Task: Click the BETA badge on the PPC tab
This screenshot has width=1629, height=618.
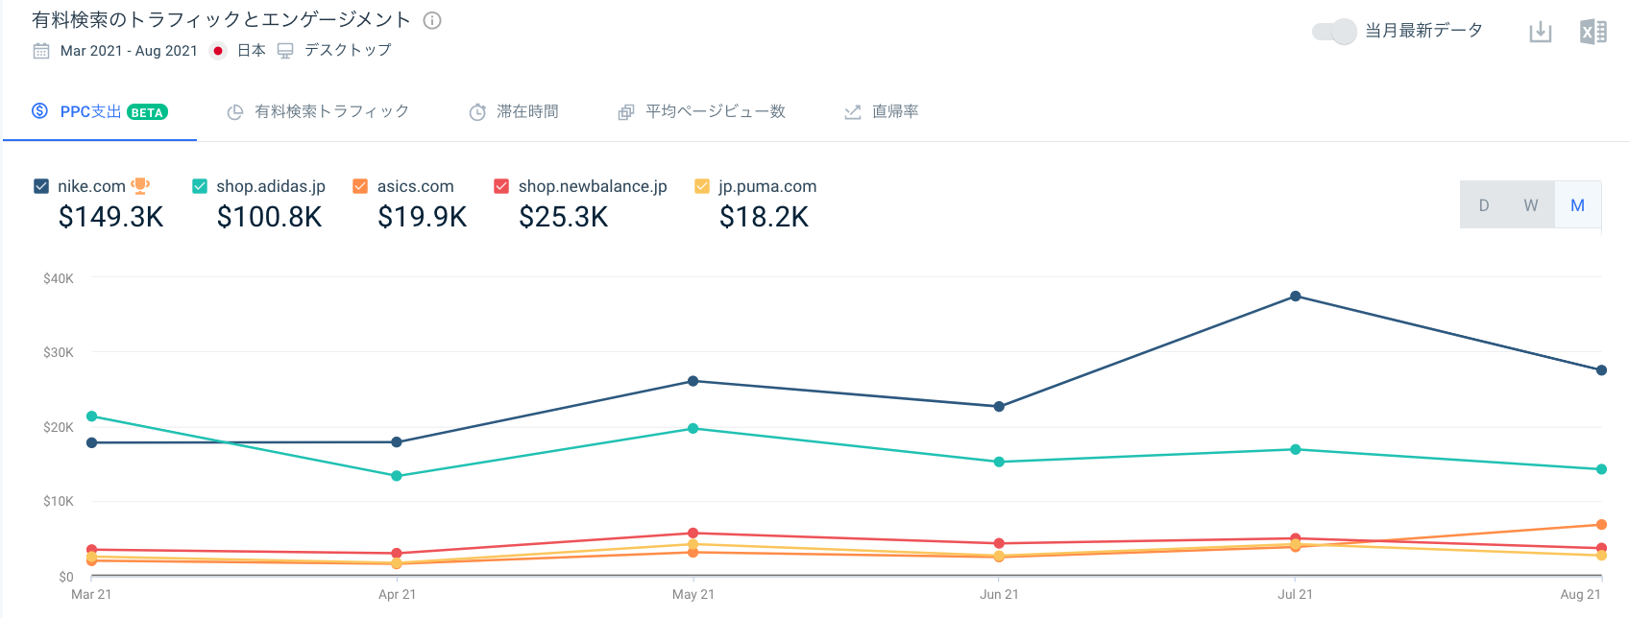Action: click(x=147, y=112)
